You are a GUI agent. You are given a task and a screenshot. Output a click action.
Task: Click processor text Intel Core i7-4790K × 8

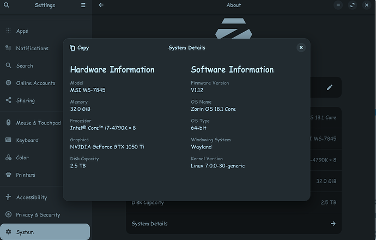103,128
